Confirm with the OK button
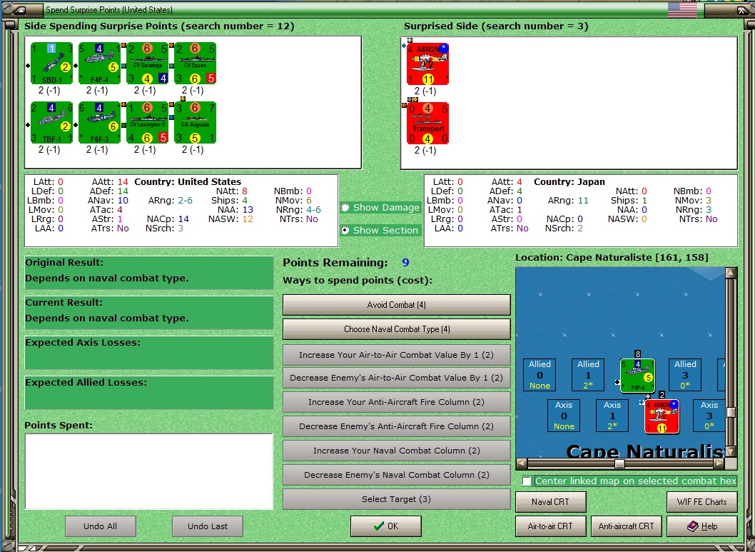 click(386, 526)
